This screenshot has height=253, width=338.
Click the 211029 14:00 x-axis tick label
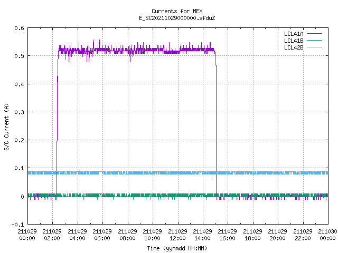(202, 235)
